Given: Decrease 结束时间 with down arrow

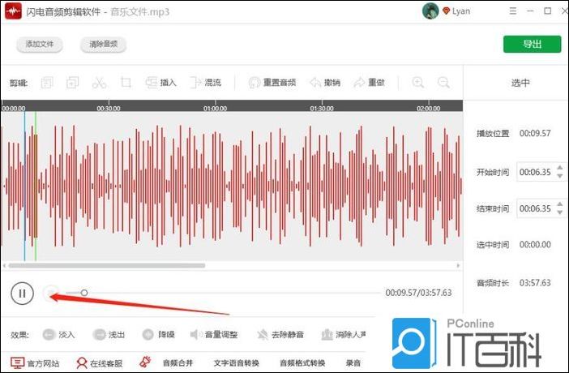Looking at the screenshot, I should [x=560, y=212].
